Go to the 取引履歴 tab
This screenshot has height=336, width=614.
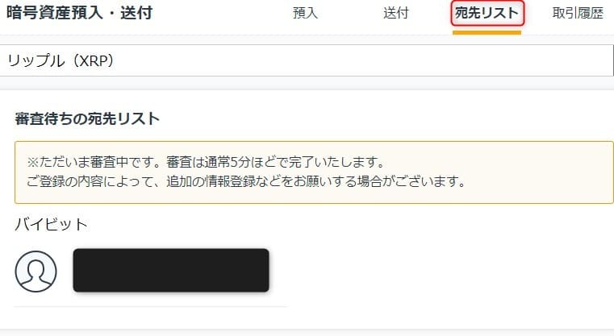coord(578,14)
